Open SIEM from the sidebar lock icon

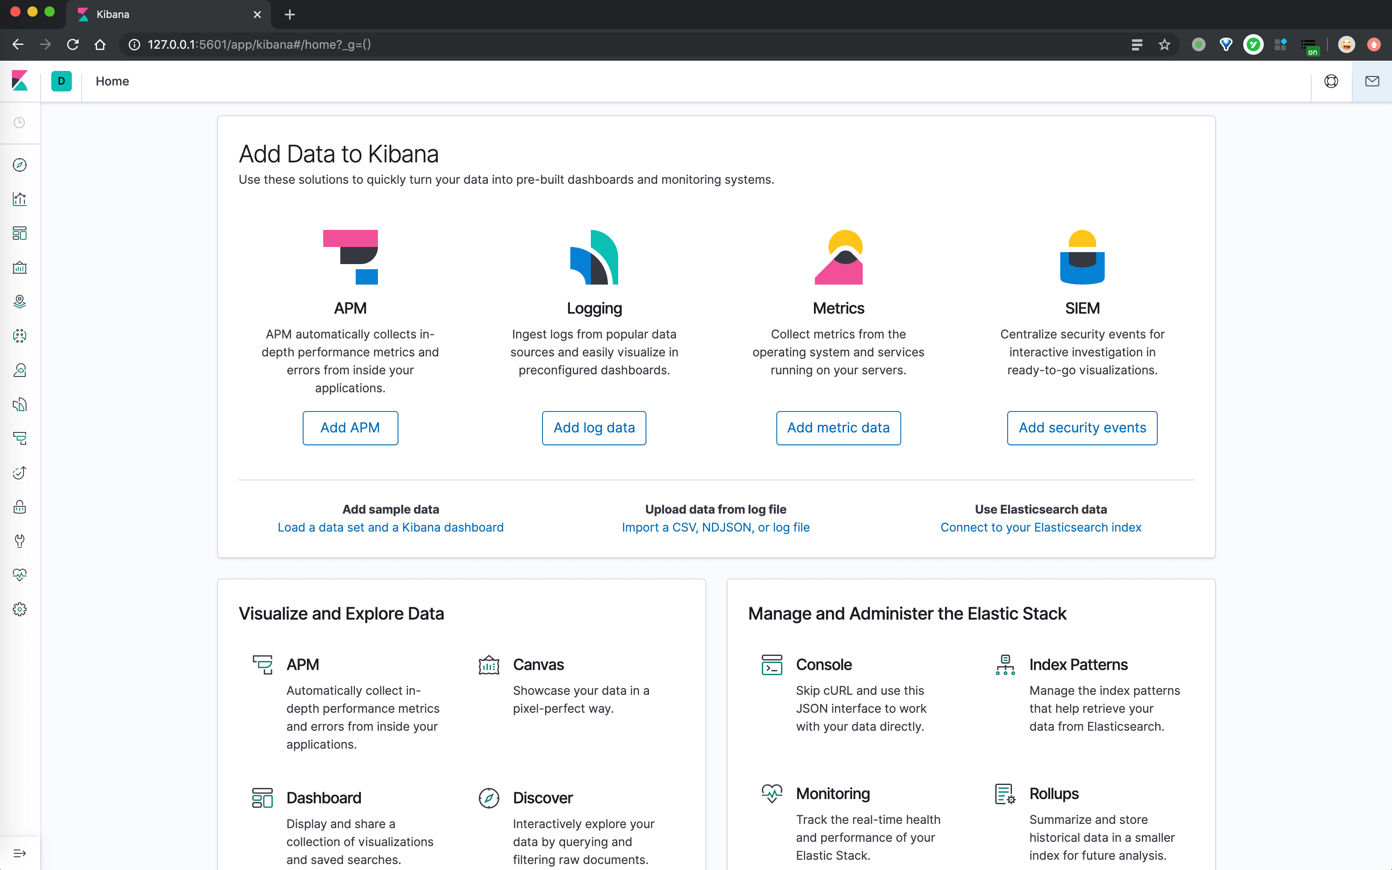(20, 507)
